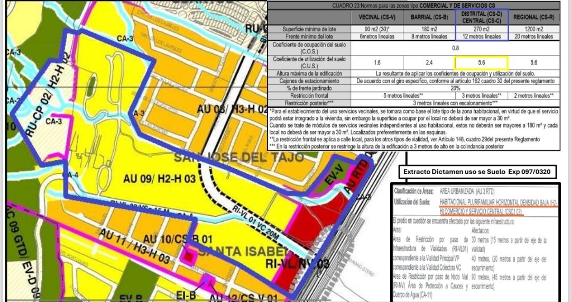571x302 pixels.
Task: Click the CUADRO 23 table title row
Action: click(x=413, y=5)
